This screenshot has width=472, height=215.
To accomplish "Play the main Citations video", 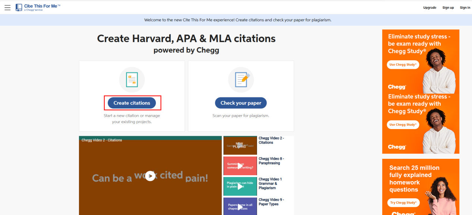I will (x=150, y=176).
